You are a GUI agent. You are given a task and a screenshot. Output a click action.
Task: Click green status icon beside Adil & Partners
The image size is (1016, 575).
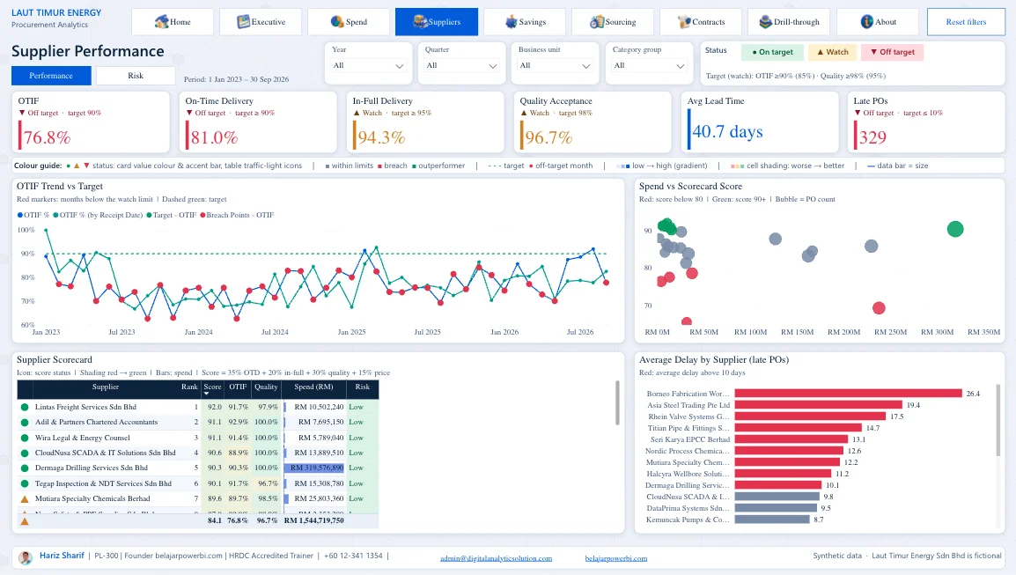(25, 422)
